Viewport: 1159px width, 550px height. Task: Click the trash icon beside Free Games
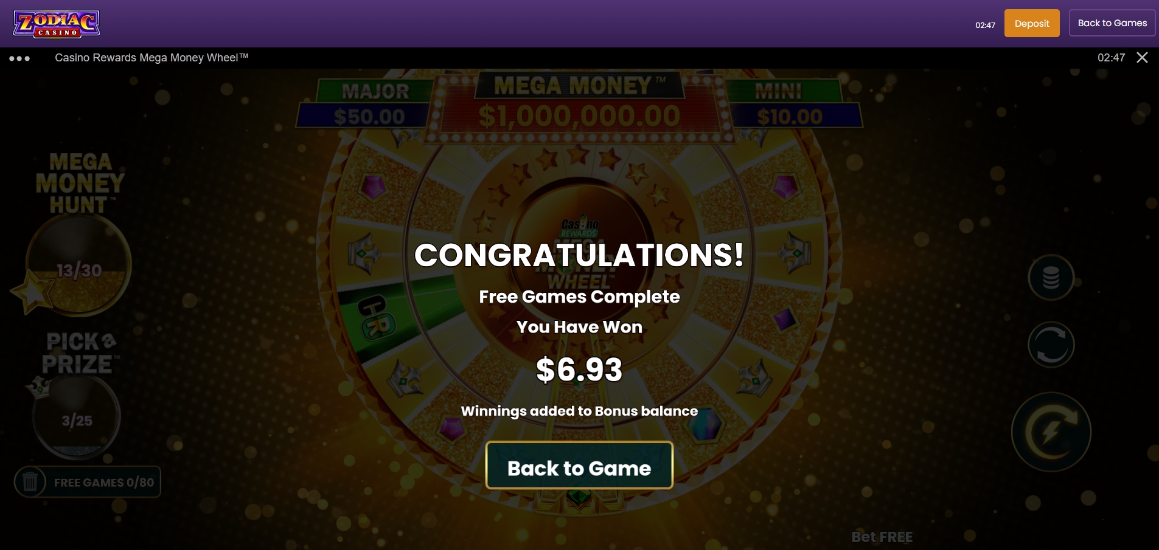[x=30, y=482]
